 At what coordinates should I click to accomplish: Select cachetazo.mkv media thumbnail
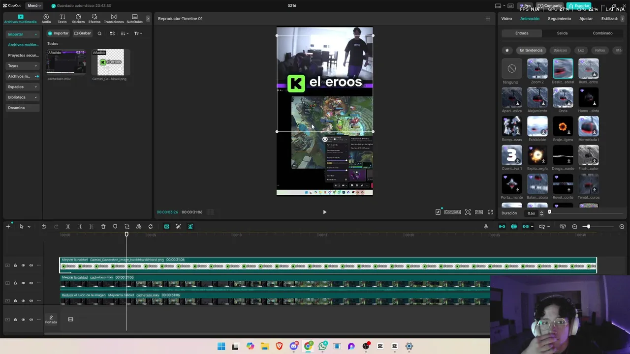point(66,61)
